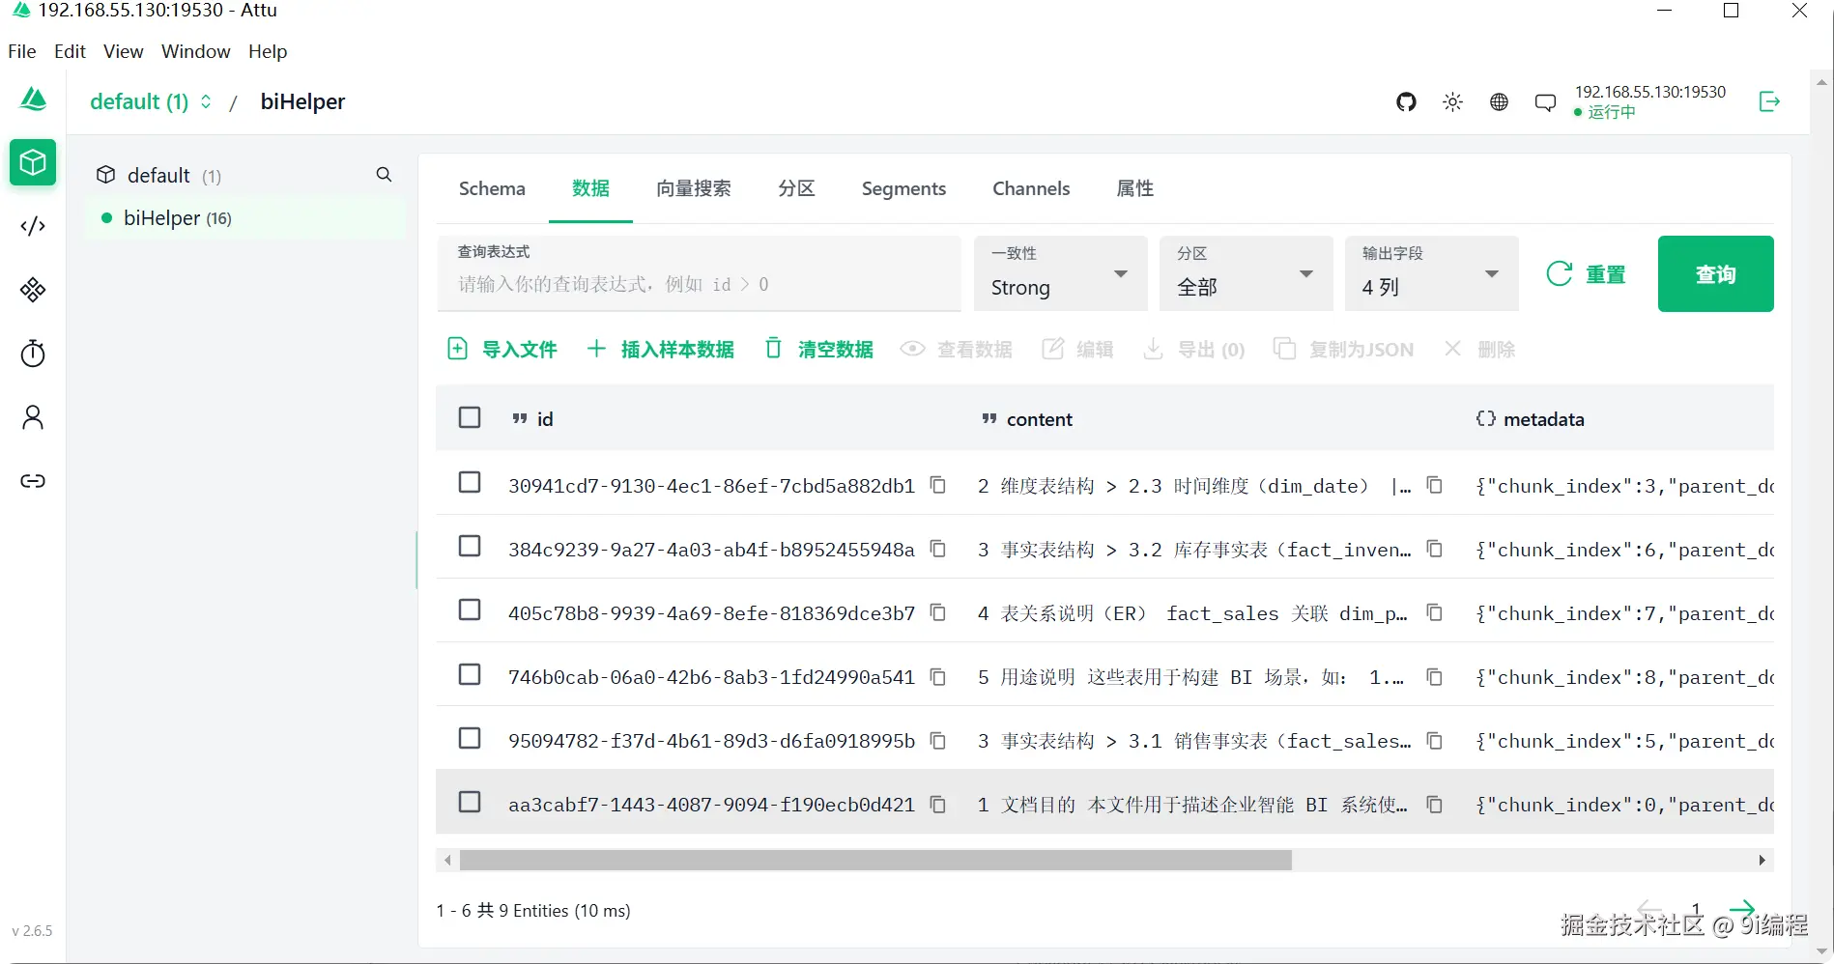Copy id 384c9239-9a27-4a03-ab4f-b8952455948a
The width and height of the screenshot is (1834, 964).
tap(937, 549)
